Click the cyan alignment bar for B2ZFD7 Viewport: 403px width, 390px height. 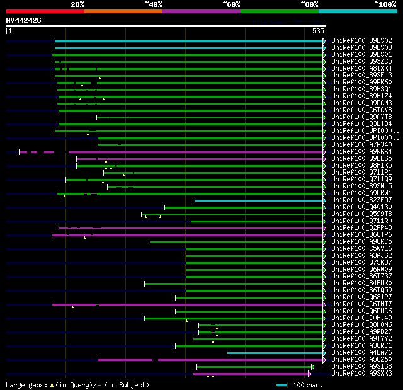click(259, 200)
